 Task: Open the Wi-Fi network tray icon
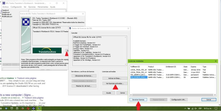(x=192, y=109)
